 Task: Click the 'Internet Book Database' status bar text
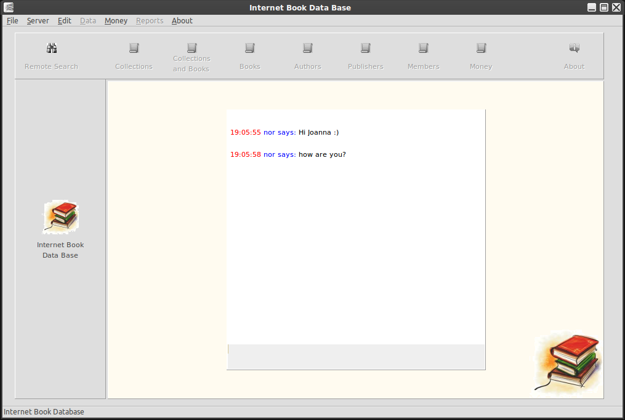[44, 411]
